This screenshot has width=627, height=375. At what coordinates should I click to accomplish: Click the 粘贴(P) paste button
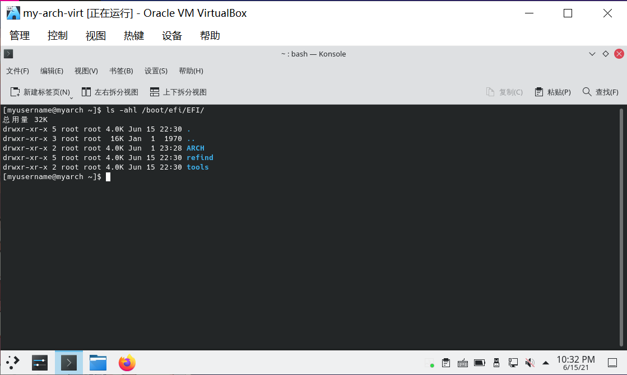pos(552,92)
